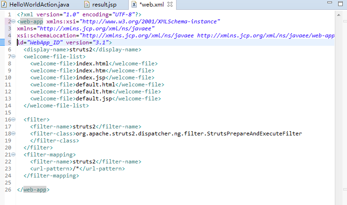The image size is (347, 205).
Task: Click the "UTF-8" encoding value
Action: click(x=124, y=14)
